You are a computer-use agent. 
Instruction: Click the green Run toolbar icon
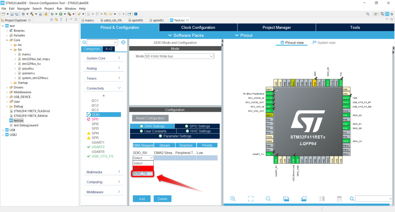click(x=61, y=14)
